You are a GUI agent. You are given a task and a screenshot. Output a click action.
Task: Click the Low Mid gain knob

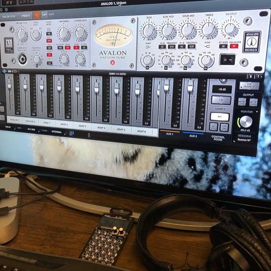coord(168,30)
